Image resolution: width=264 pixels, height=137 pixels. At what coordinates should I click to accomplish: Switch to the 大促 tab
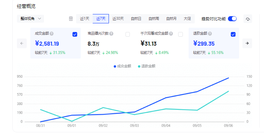coord(187,19)
